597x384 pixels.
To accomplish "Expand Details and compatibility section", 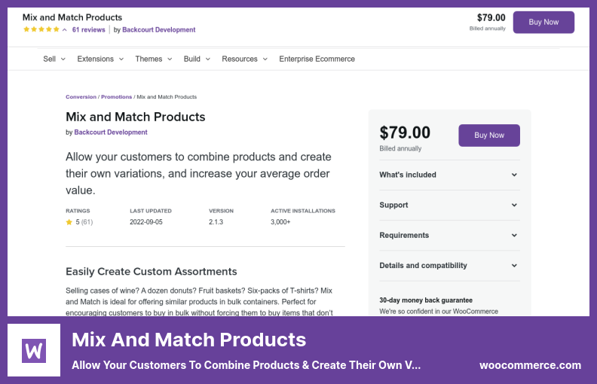I will (x=449, y=265).
